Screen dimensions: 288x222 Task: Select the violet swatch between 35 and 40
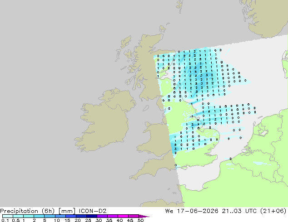point(112,216)
